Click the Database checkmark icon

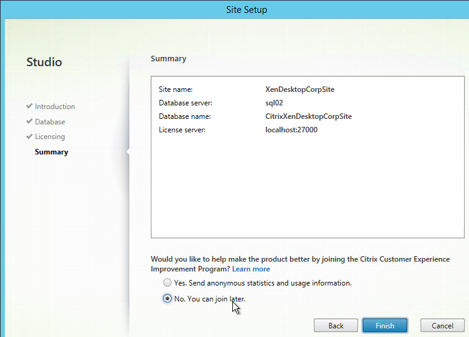[29, 121]
